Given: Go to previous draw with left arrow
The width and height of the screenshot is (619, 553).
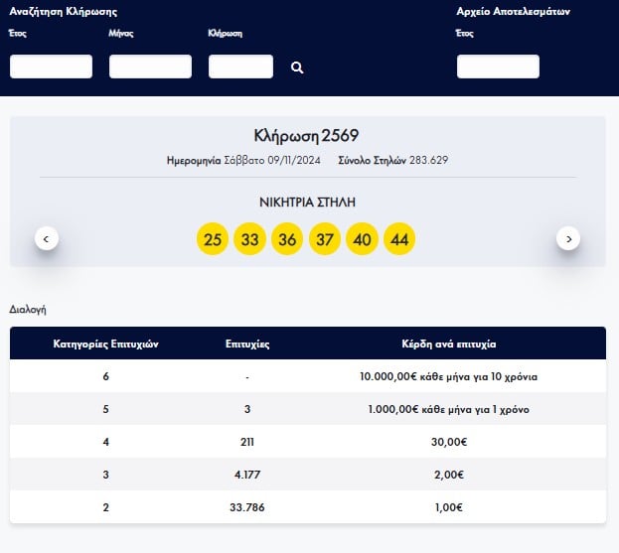Looking at the screenshot, I should [47, 238].
